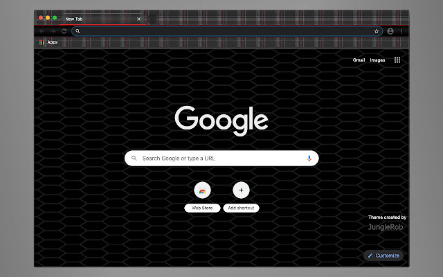The height and width of the screenshot is (277, 443).
Task: Click the Customize button
Action: tap(383, 256)
